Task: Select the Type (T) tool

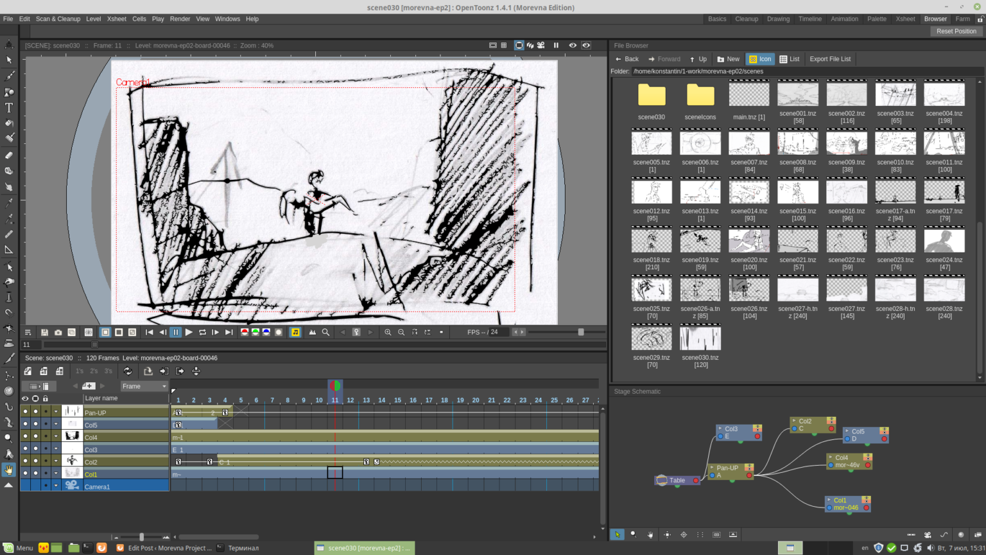Action: pyautogui.click(x=9, y=108)
